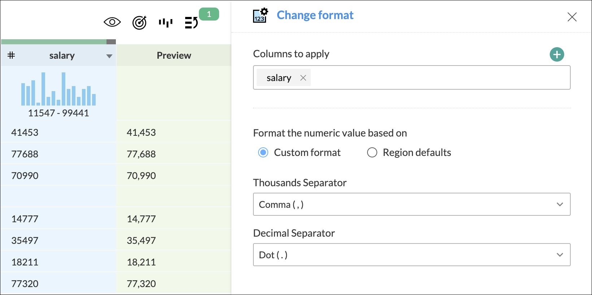Select the Custom format radio button
Screen dimensions: 592x295
(x=263, y=153)
